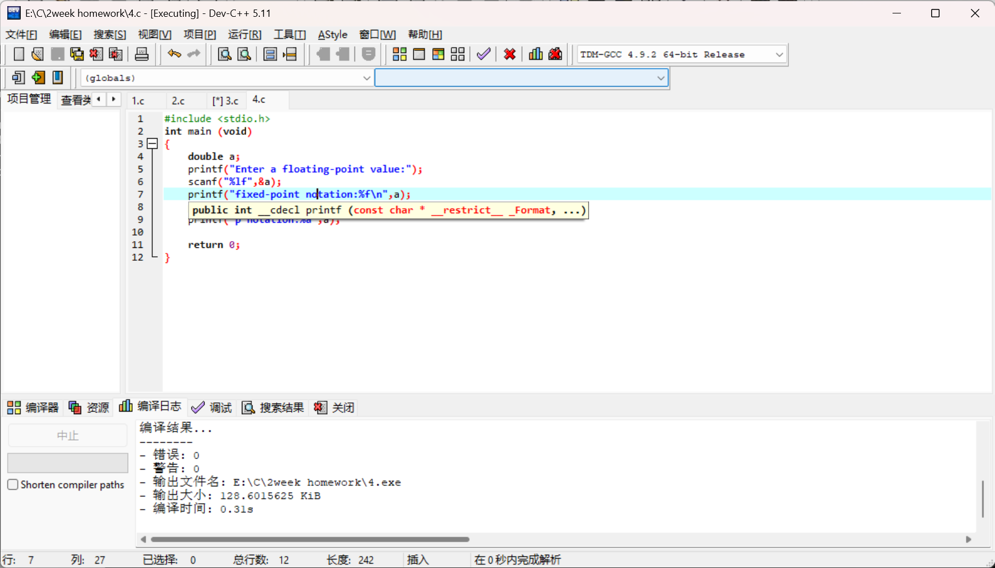Start debugging with the checkmark icon
The width and height of the screenshot is (995, 568).
(484, 54)
